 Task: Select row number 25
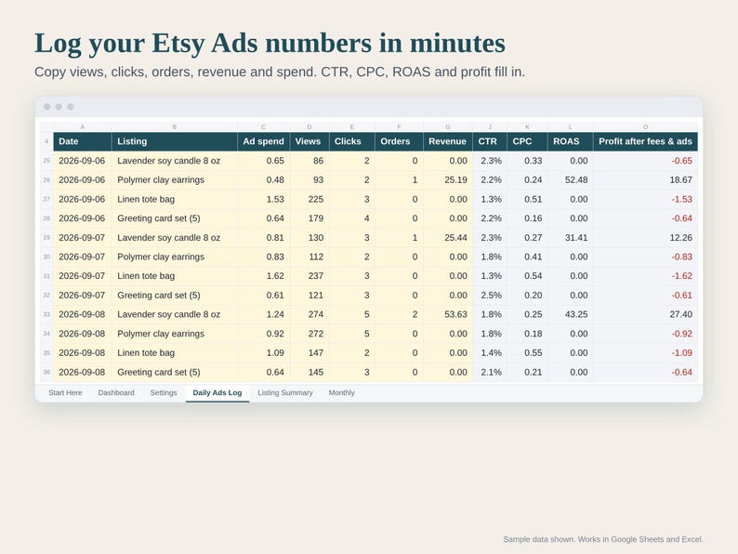(x=46, y=161)
